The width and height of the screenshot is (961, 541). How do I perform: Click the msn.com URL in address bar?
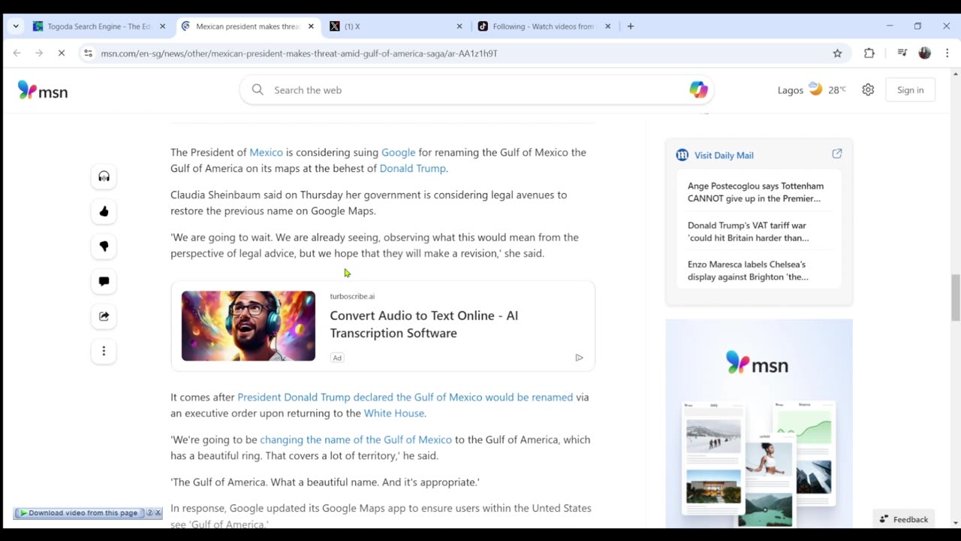coord(299,53)
